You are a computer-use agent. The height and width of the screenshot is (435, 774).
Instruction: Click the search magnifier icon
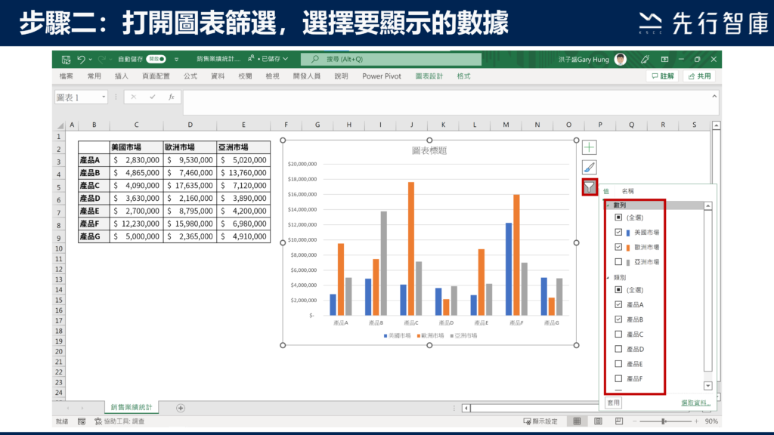(x=315, y=59)
